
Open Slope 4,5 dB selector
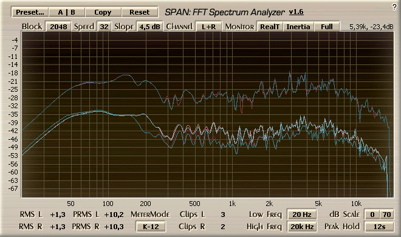pyautogui.click(x=150, y=27)
